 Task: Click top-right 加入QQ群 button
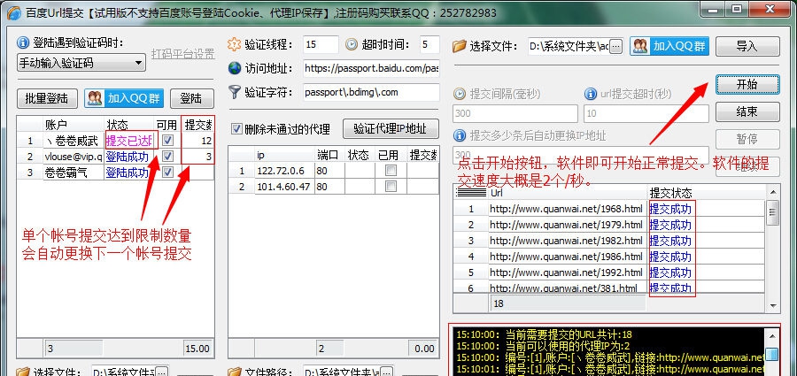(x=669, y=46)
